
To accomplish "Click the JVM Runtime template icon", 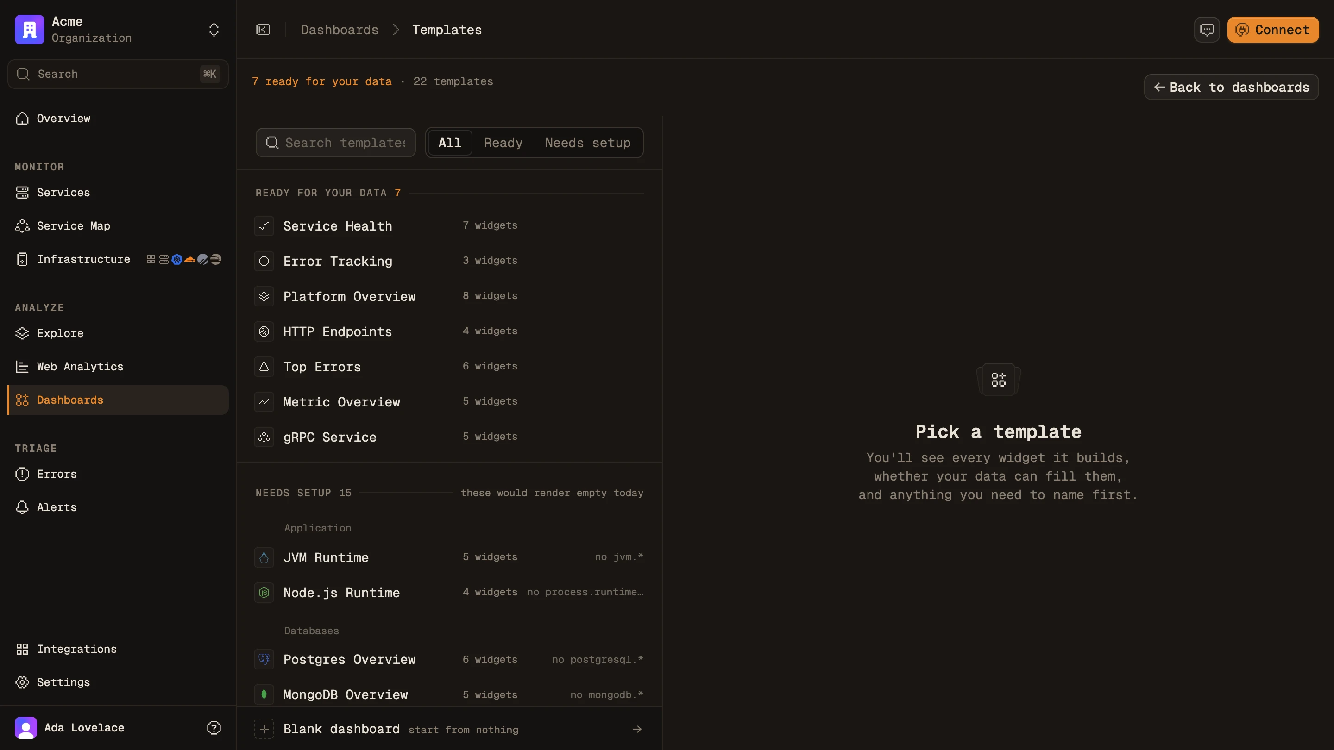I will [264, 557].
